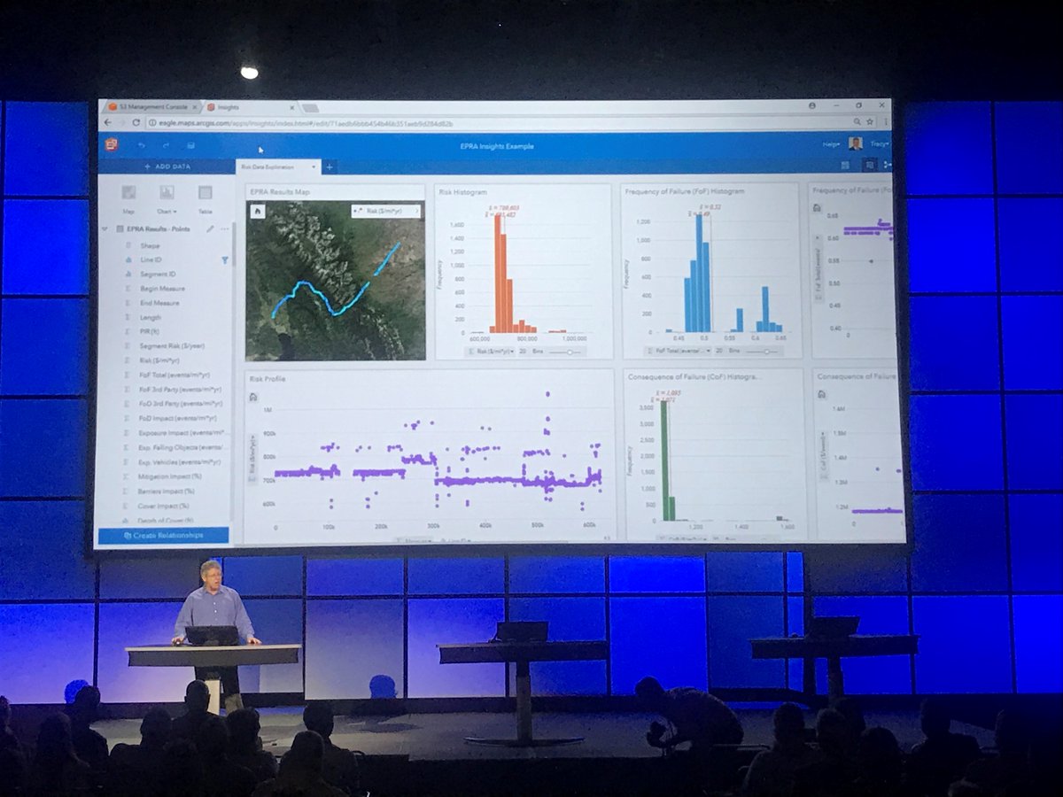
Task: Click the browser address bar URL
Action: click(x=306, y=123)
